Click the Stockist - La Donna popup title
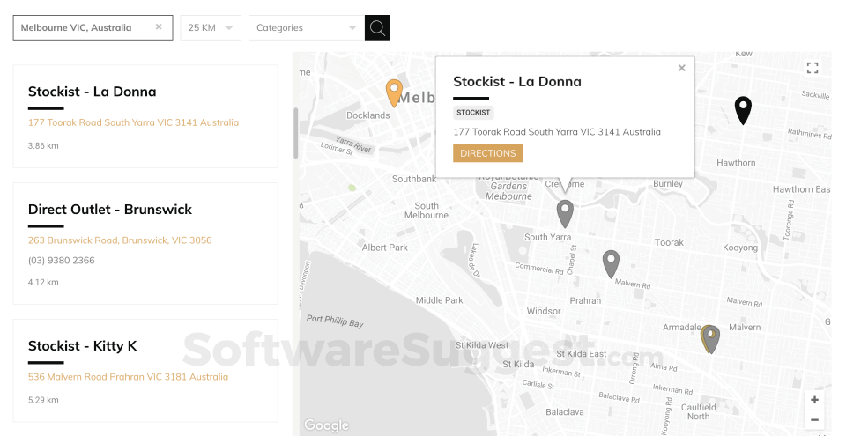 [x=517, y=82]
